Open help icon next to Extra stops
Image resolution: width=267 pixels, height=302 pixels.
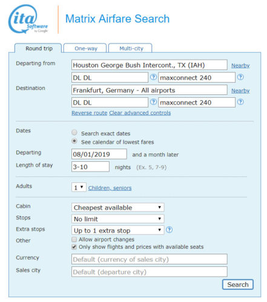pyautogui.click(x=169, y=230)
